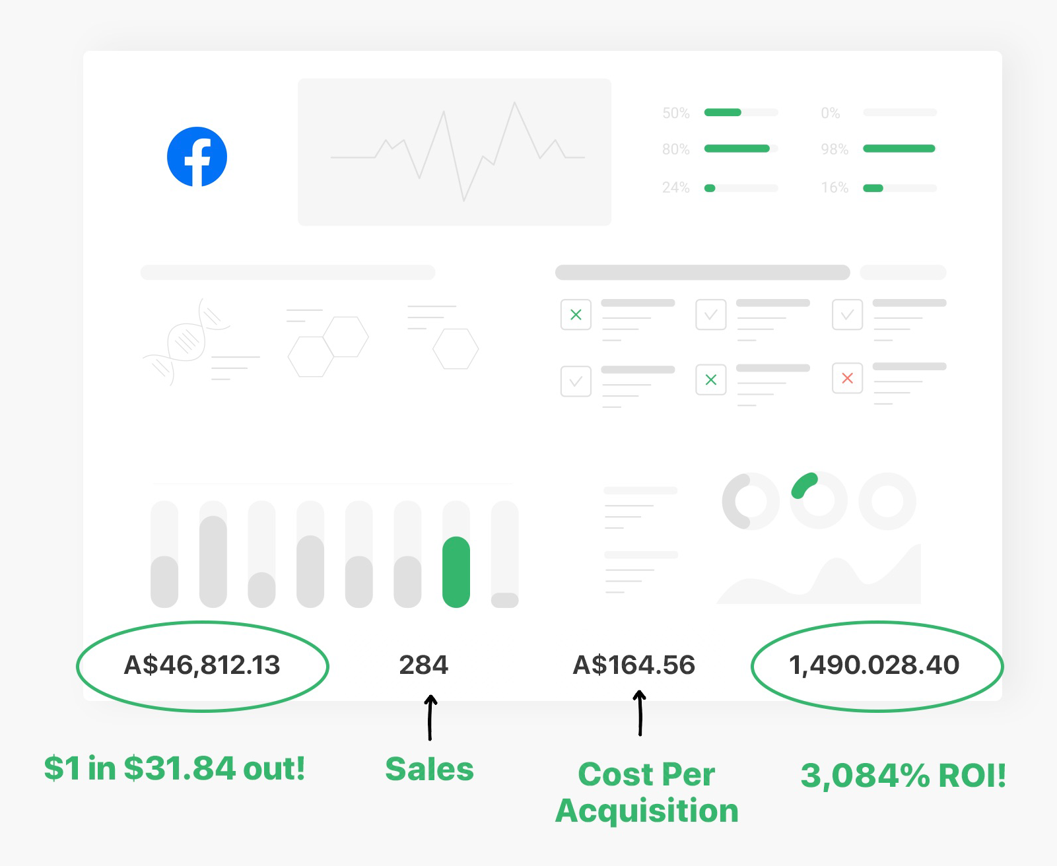Click the donut chart with grey arc

click(x=751, y=501)
